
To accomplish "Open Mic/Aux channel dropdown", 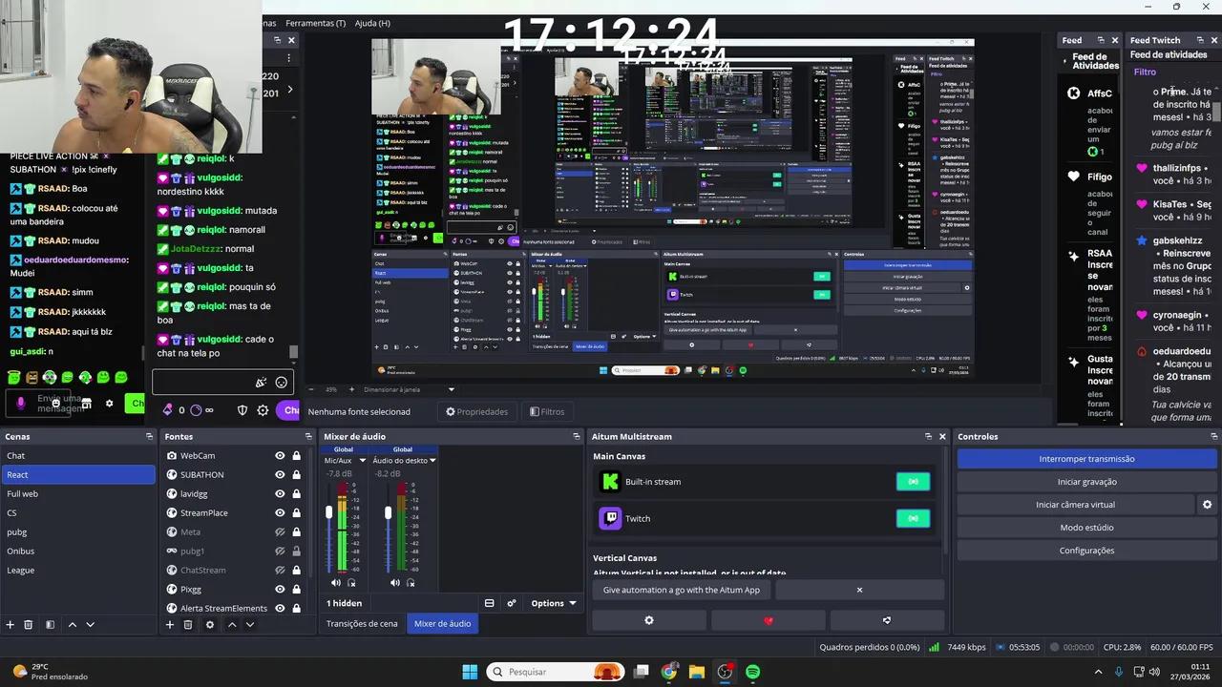I will [362, 461].
